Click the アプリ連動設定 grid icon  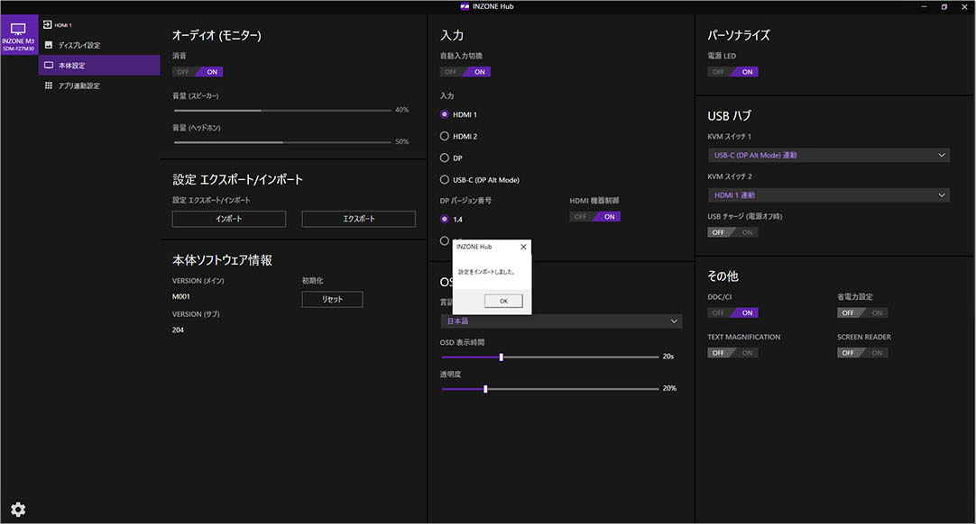(x=49, y=86)
